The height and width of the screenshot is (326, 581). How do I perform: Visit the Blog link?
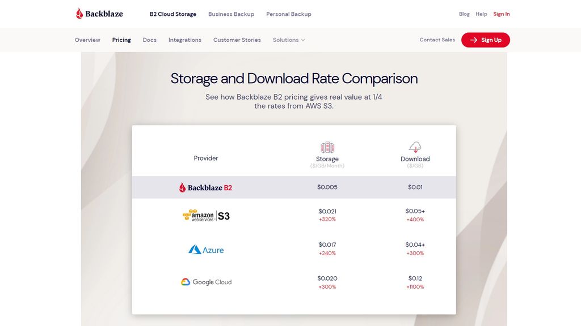pyautogui.click(x=464, y=14)
